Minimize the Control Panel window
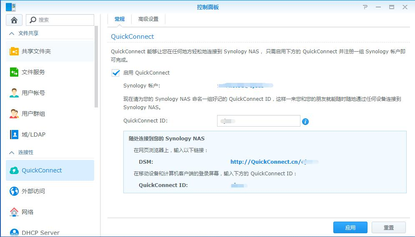 tap(378, 7)
